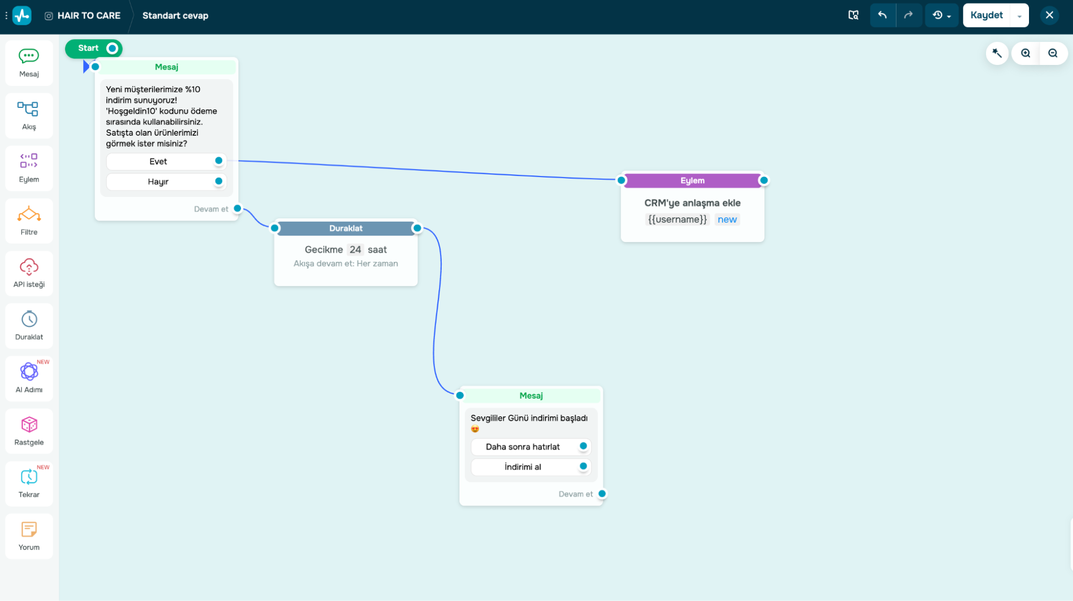Click the Start node connector circle
This screenshot has height=601, width=1073.
112,48
